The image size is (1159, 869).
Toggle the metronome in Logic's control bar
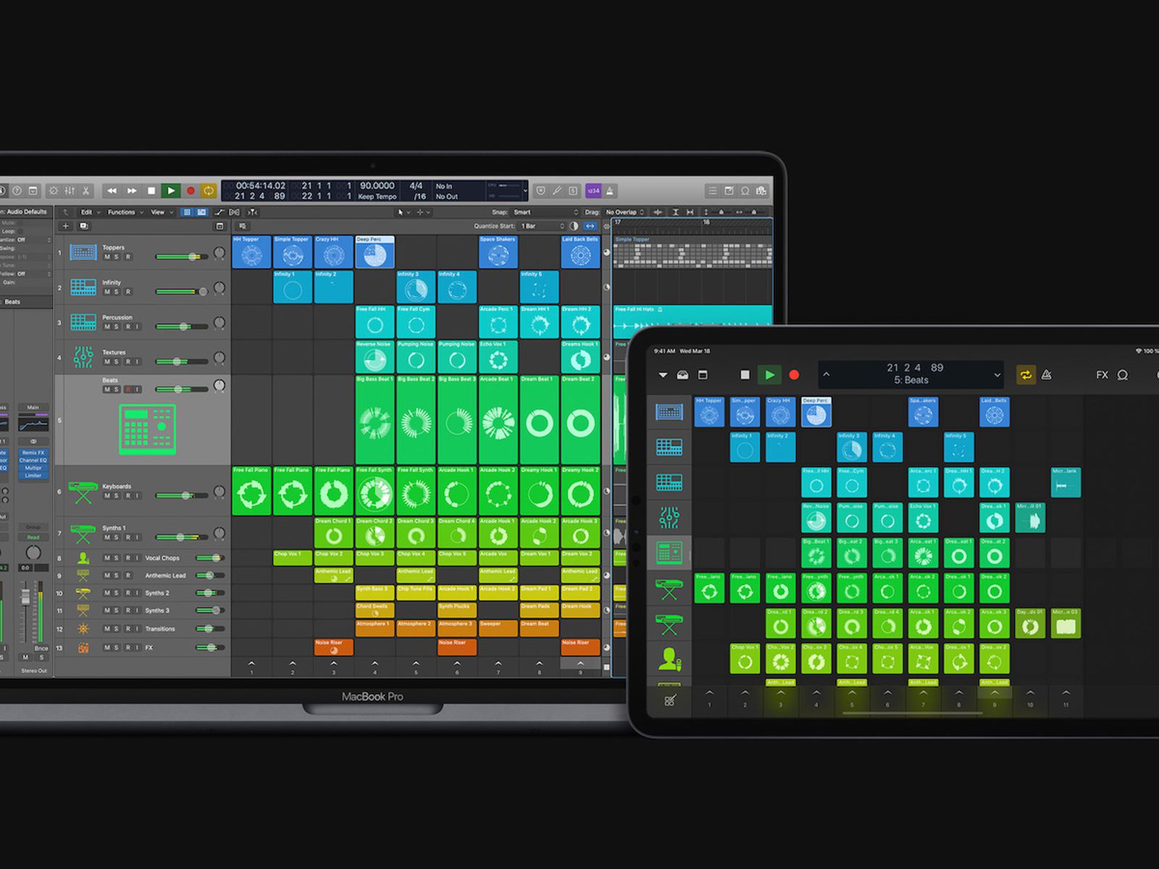[x=610, y=190]
